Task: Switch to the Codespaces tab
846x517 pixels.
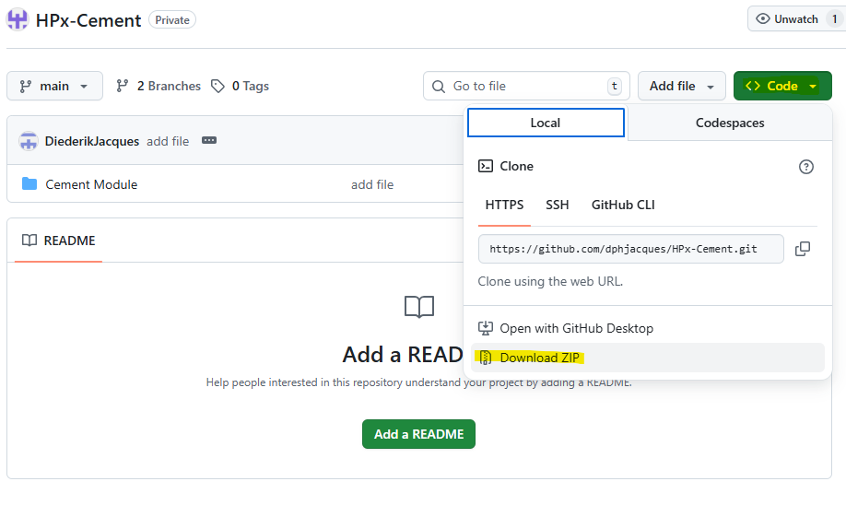Action: pos(729,123)
